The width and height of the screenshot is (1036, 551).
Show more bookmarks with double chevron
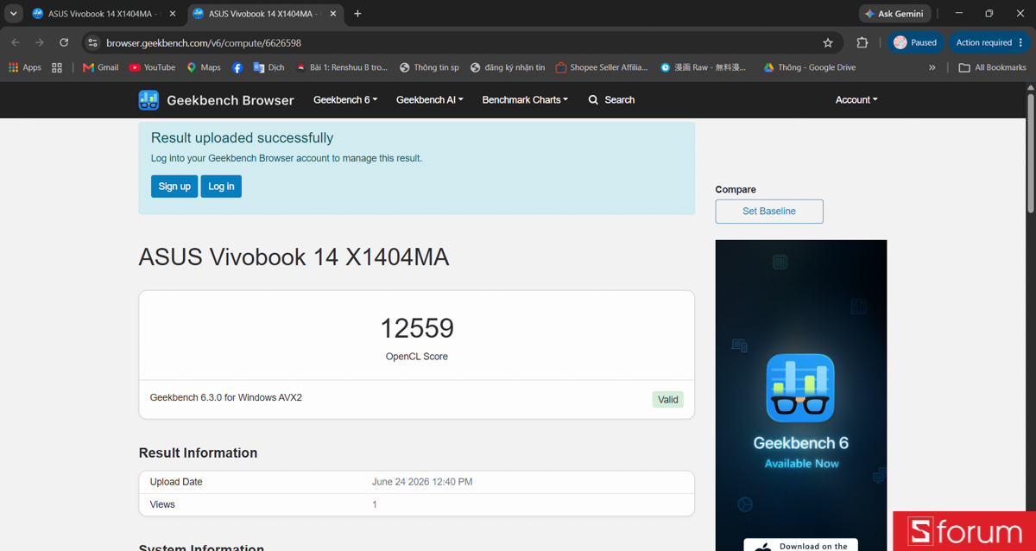pyautogui.click(x=932, y=67)
